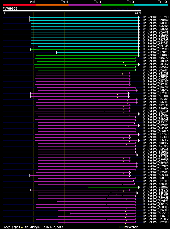The height and width of the screenshot is (229, 170).
Task: Open hit UniRef100_Q7X998
Action: [156, 32]
